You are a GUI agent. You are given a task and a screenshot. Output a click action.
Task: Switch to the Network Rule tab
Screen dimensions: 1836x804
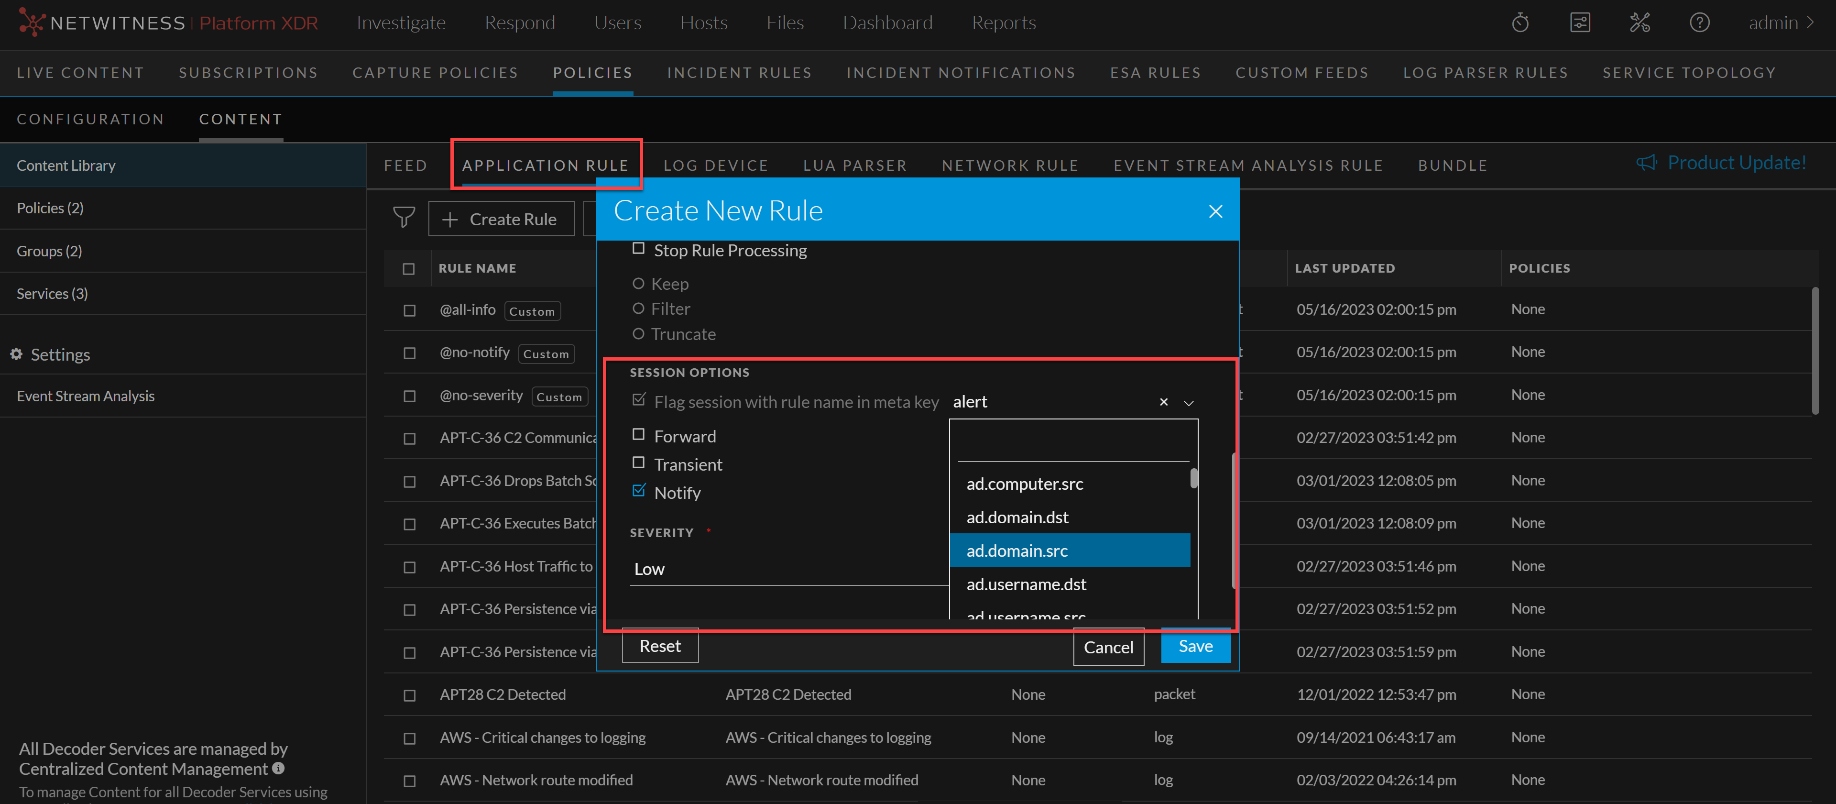pos(1009,165)
